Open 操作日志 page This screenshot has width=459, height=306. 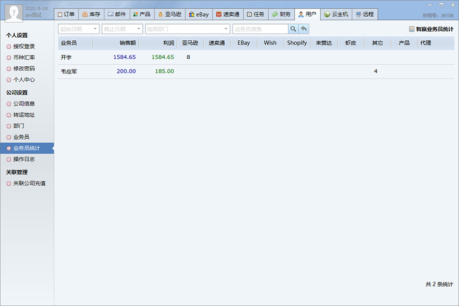pyautogui.click(x=24, y=159)
